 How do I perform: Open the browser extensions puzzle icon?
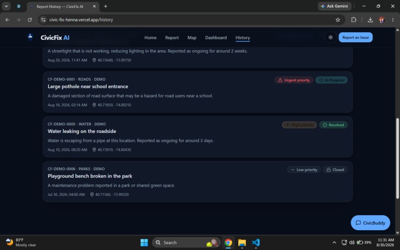[353, 20]
